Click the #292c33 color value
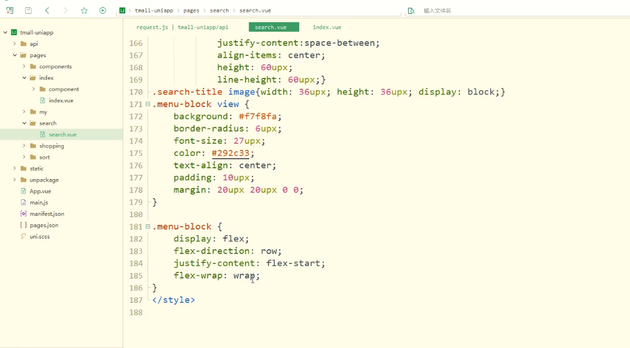630x348 pixels. pos(230,153)
